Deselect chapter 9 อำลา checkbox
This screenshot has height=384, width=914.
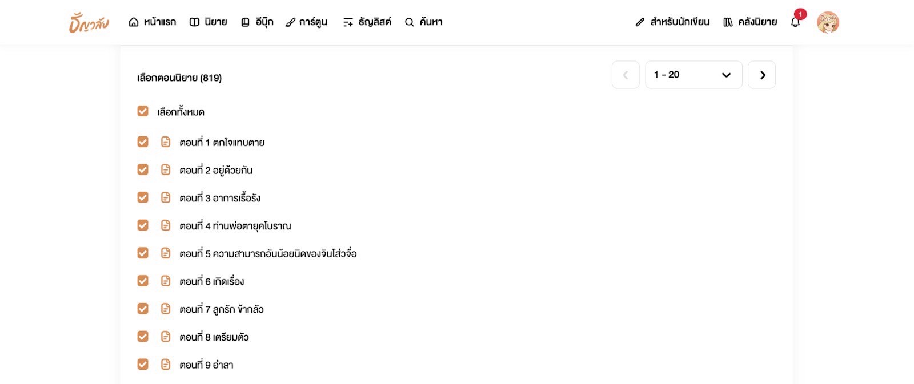point(143,364)
